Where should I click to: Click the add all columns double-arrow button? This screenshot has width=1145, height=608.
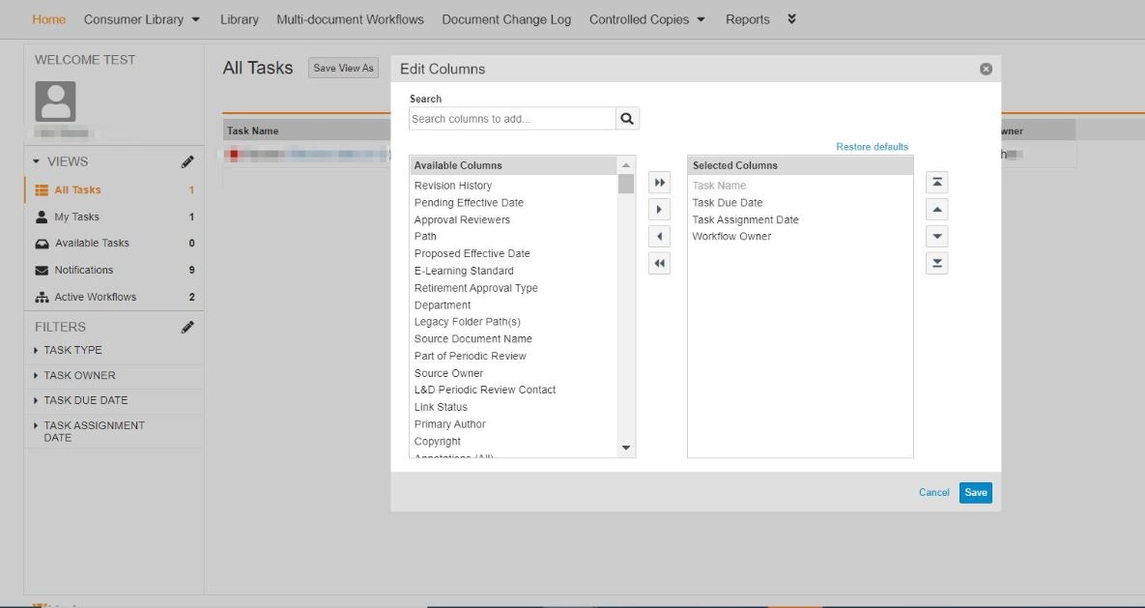pyautogui.click(x=659, y=183)
